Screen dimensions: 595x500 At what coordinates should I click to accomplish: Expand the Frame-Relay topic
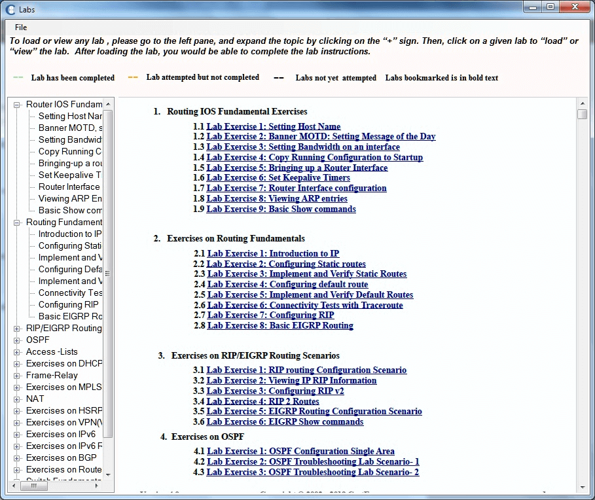18,375
